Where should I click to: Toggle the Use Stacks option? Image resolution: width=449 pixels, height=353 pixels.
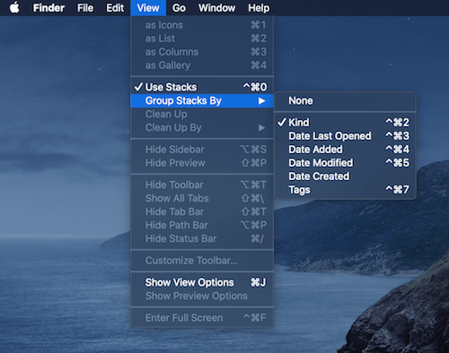202,87
